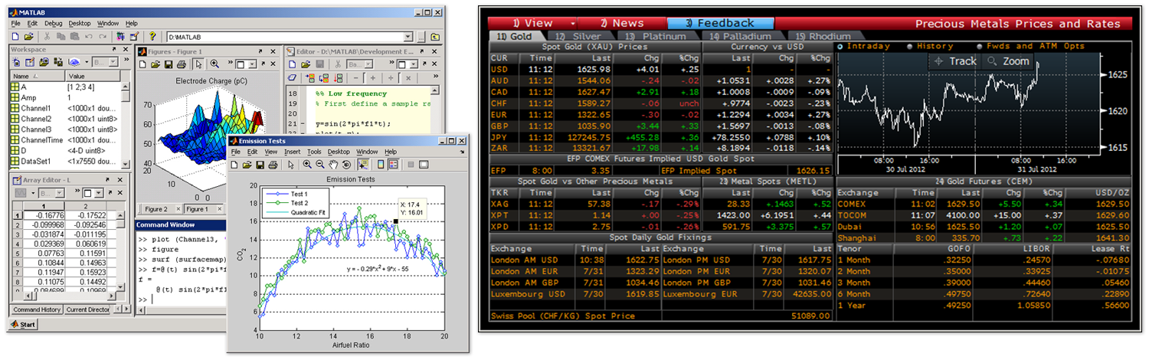Click Open file icon in Editor toolbar

[x=306, y=64]
